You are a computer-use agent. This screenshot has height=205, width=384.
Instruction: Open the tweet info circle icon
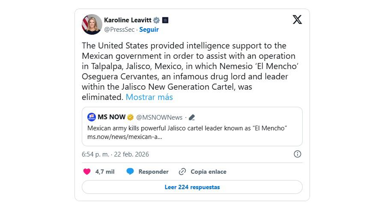tap(298, 154)
